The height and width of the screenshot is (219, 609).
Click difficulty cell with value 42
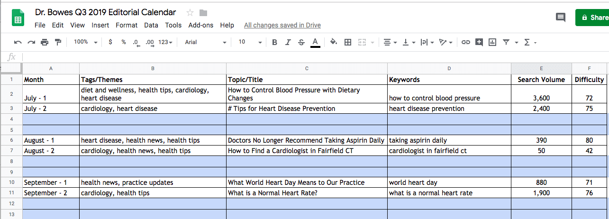tap(589, 151)
